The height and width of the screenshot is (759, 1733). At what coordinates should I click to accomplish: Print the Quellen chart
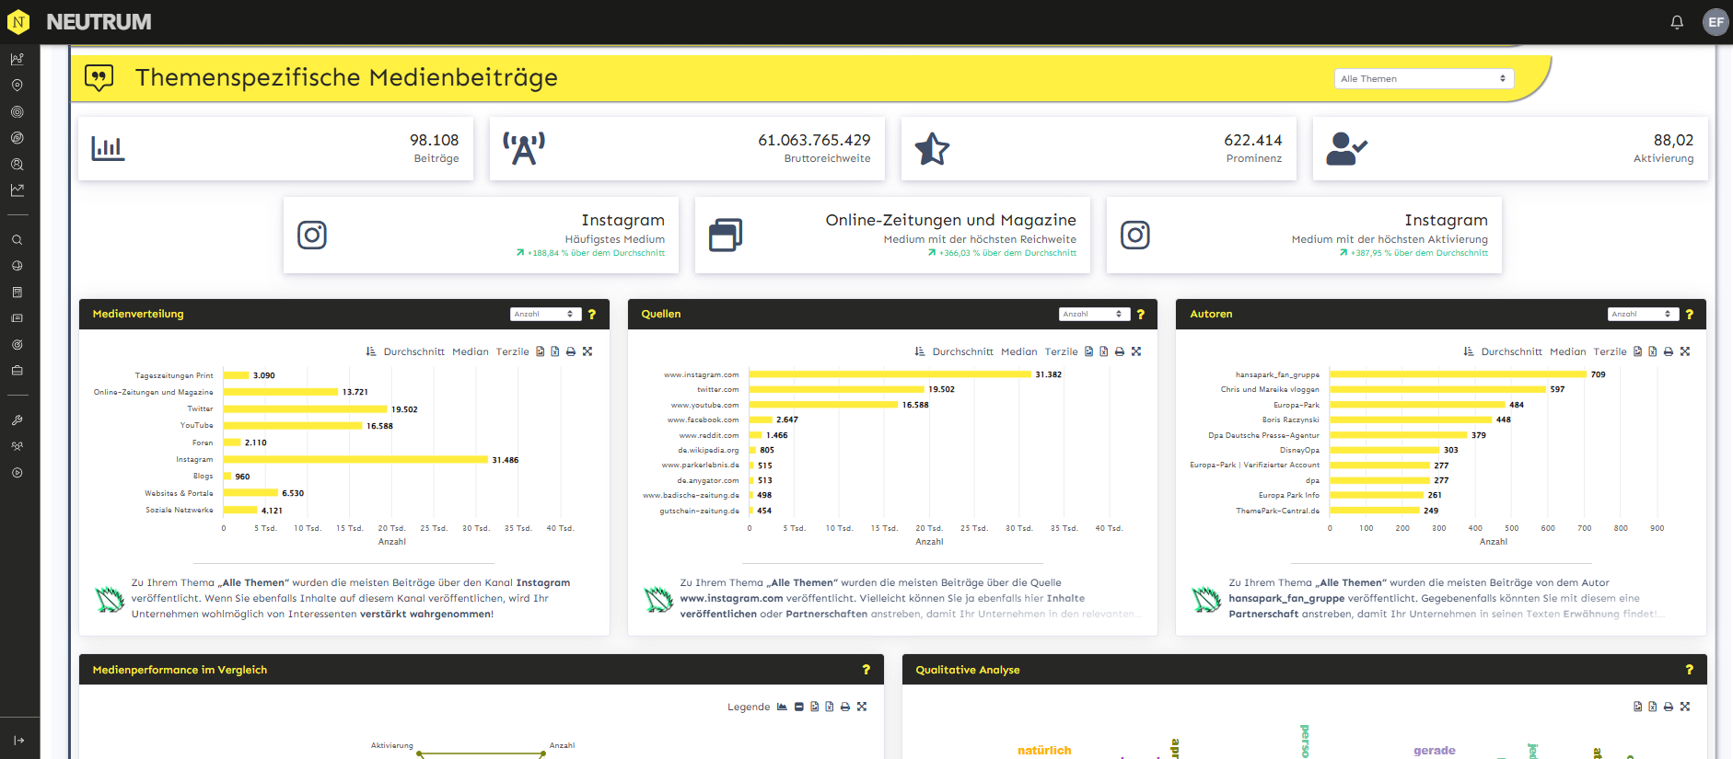1120,351
